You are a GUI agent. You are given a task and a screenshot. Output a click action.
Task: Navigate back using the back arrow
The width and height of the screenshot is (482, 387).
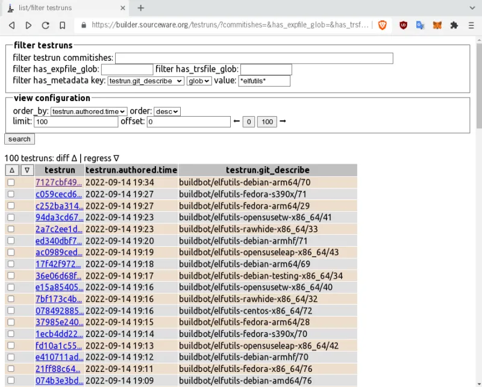(x=11, y=25)
